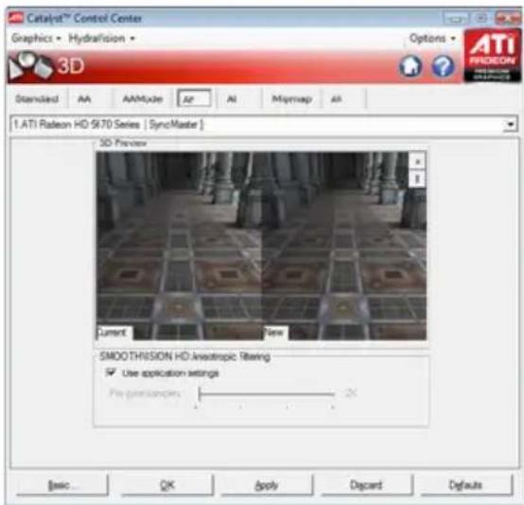Click the Basic... button
The width and height of the screenshot is (524, 505).
tap(62, 484)
